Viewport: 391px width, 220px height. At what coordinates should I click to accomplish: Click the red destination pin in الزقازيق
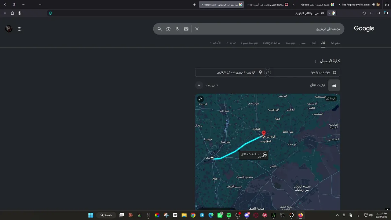[x=264, y=133]
